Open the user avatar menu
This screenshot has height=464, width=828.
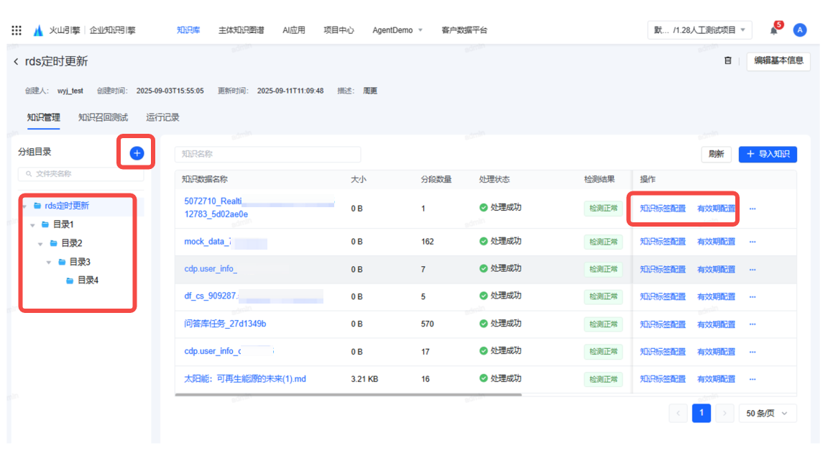coord(800,30)
